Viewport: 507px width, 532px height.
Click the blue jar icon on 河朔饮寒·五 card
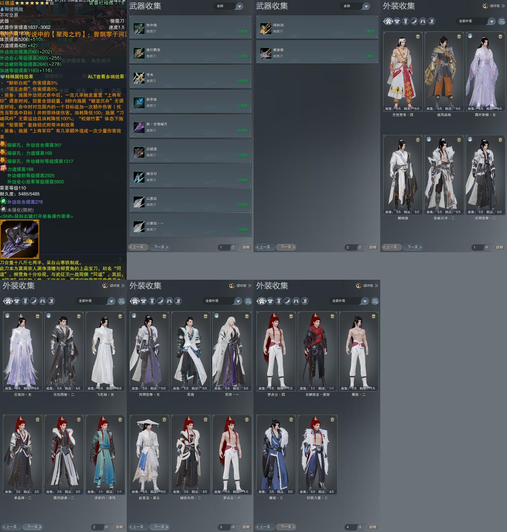tap(134, 316)
